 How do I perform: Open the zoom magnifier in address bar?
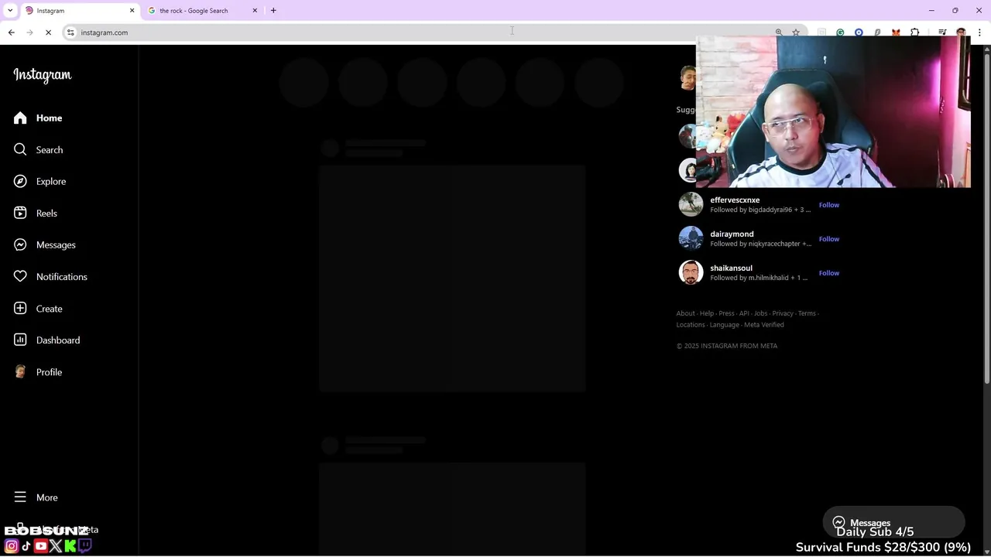779,32
